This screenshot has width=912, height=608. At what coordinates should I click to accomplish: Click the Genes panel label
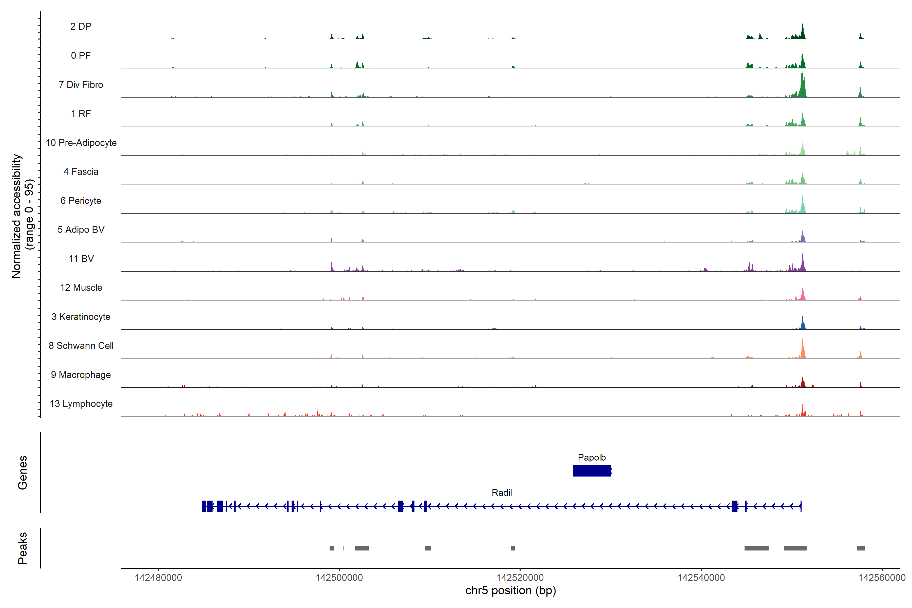click(x=23, y=473)
